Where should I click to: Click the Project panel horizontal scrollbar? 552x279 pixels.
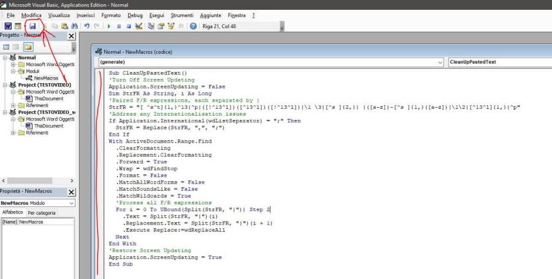[37, 180]
